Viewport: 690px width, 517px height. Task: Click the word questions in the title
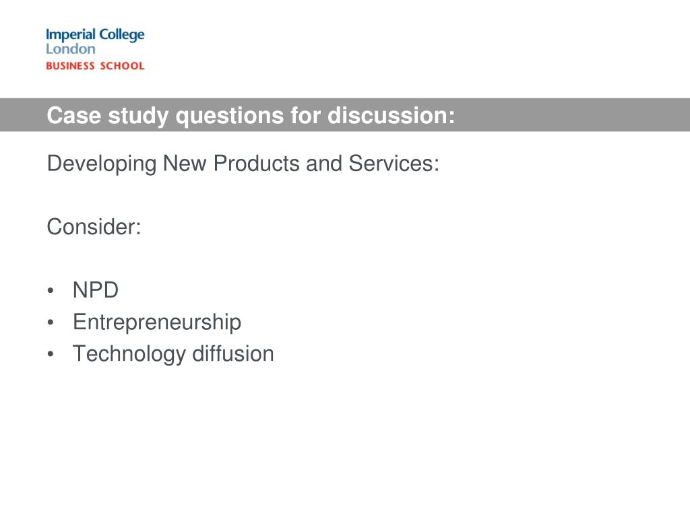point(230,116)
